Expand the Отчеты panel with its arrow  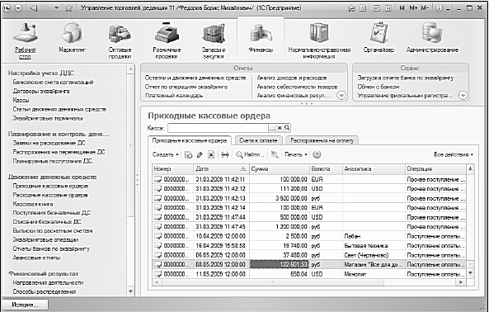tap(341, 96)
